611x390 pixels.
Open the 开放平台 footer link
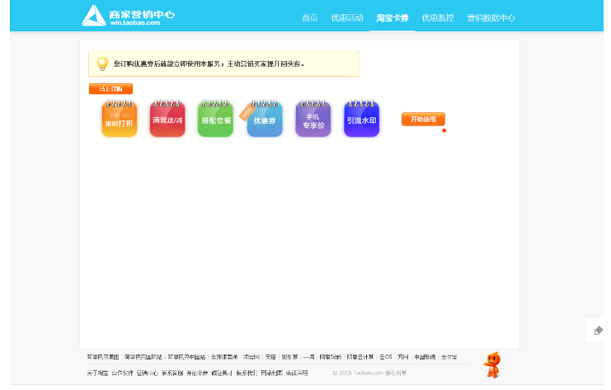pyautogui.click(x=197, y=374)
